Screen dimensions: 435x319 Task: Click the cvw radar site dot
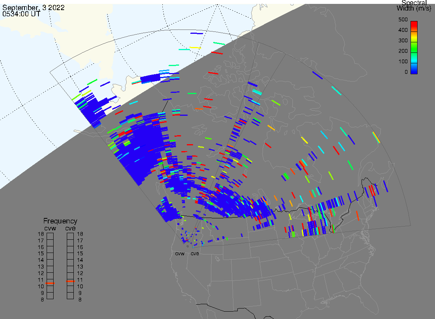(x=188, y=246)
